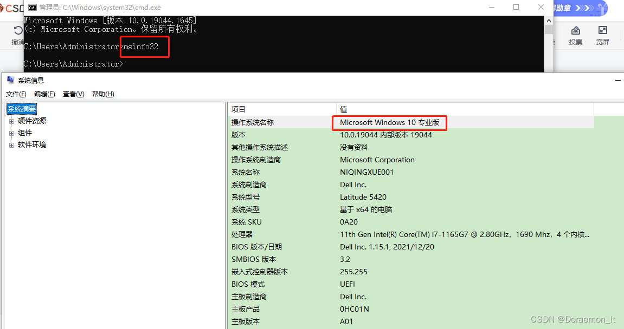The height and width of the screenshot is (329, 624).
Task: Open the 帮助(H) menu
Action: 103,94
